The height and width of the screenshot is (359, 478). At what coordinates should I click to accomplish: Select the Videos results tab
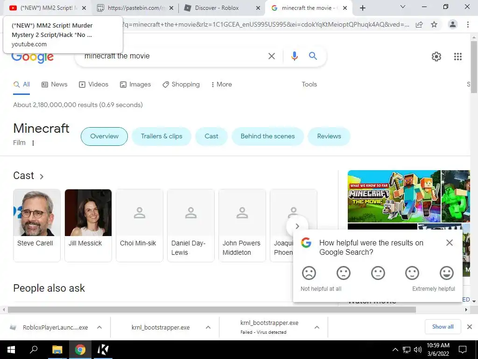tap(93, 85)
